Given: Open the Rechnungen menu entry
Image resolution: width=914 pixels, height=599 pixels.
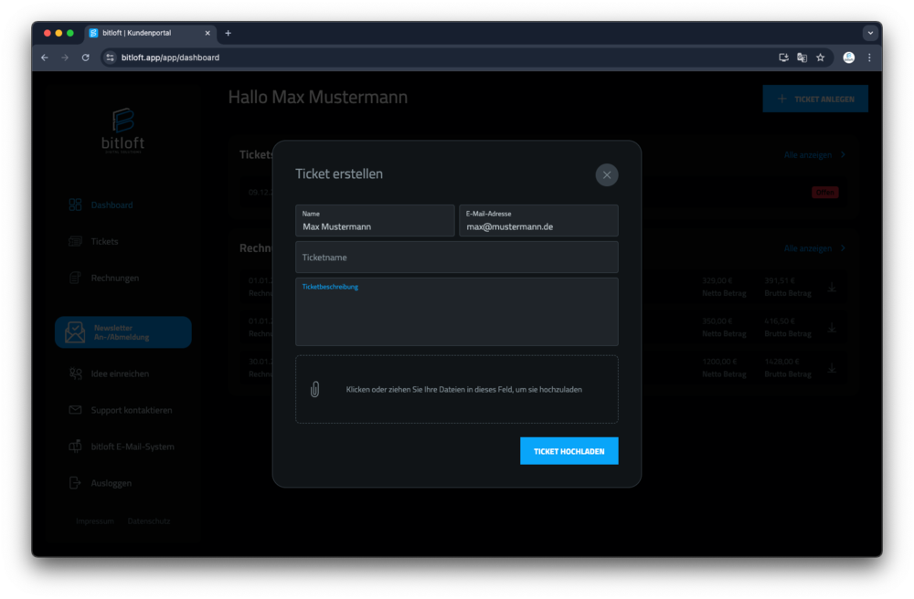Looking at the screenshot, I should click(115, 278).
